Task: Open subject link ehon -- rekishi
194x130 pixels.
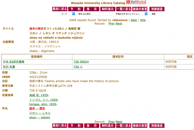Action: (x=40, y=118)
